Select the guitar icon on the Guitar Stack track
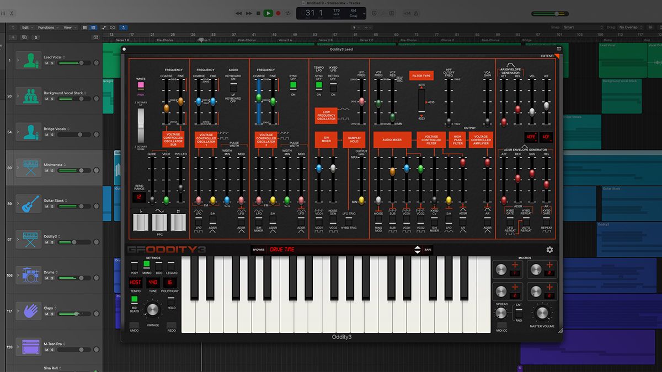662x372 pixels. (x=29, y=203)
